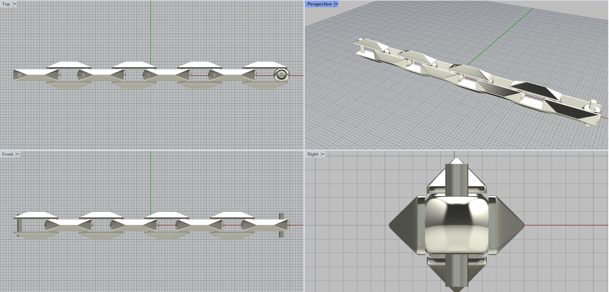Image resolution: width=609 pixels, height=292 pixels.
Task: Select the vertical pin at left end in Front view
Action: point(18,226)
